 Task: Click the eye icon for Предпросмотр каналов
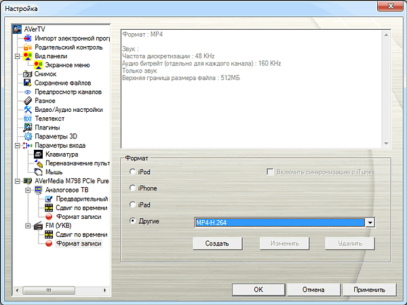tap(28, 91)
